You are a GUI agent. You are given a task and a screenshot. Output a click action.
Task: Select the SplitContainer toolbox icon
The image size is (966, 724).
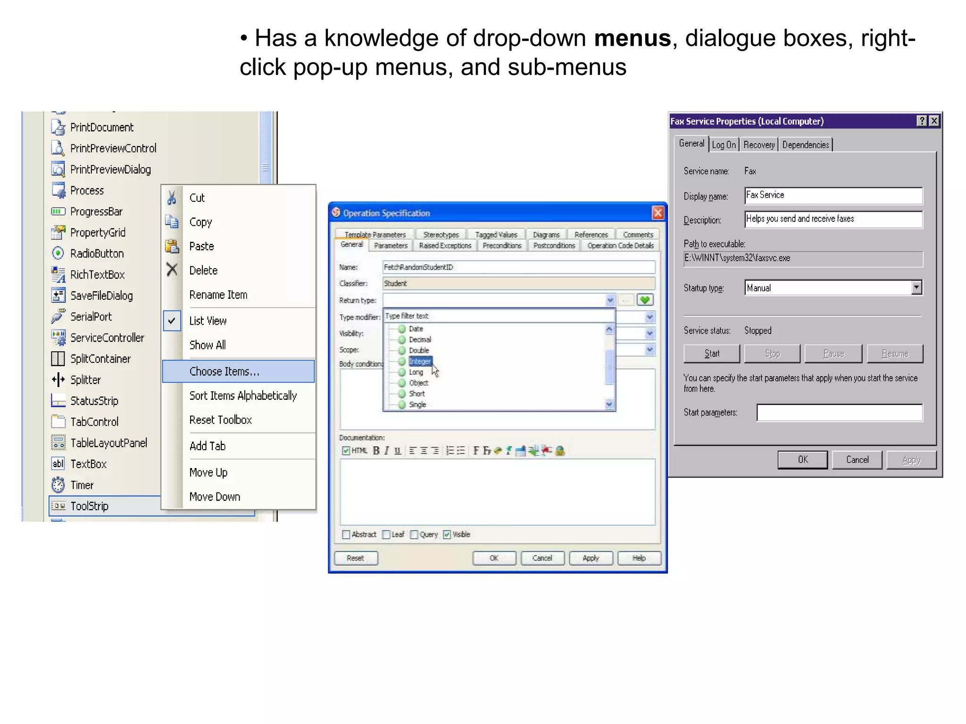(58, 358)
